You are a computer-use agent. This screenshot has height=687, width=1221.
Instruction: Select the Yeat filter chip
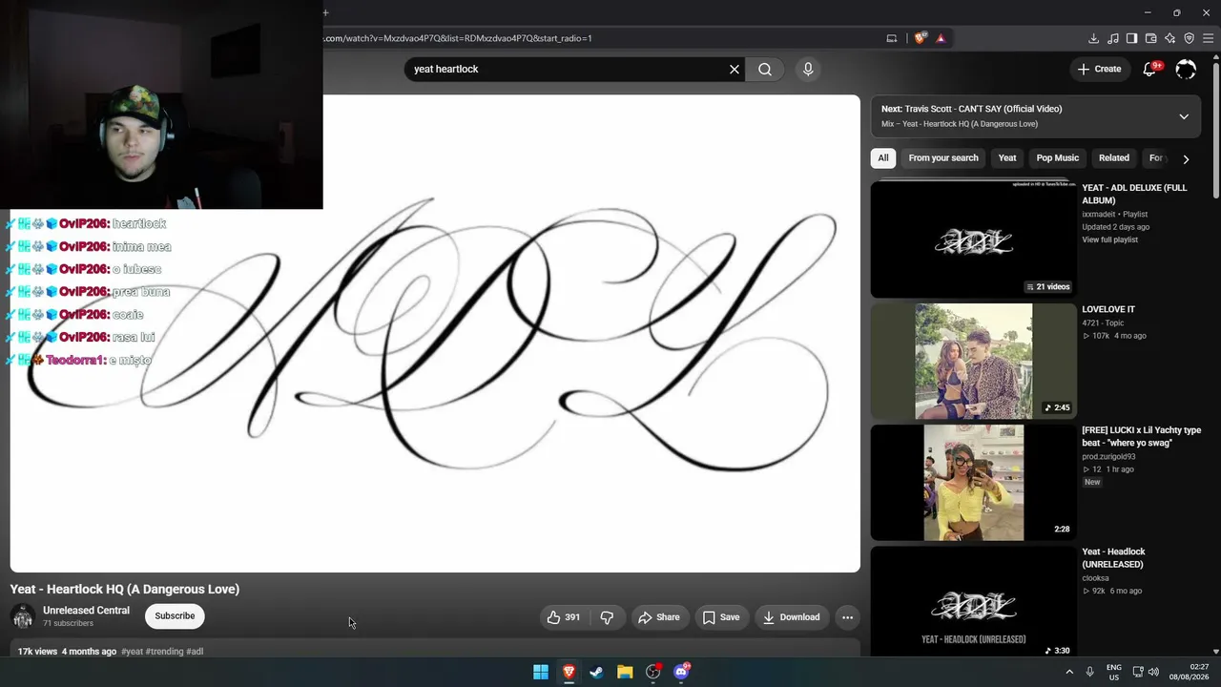click(x=1007, y=158)
